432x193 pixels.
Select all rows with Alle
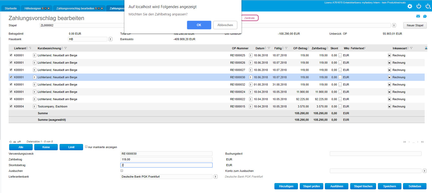21,147
